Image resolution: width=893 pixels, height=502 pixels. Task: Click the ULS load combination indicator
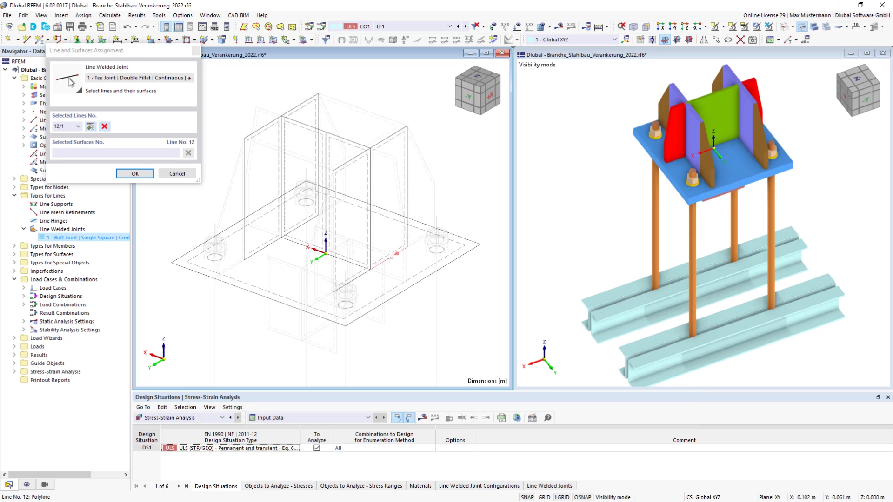click(x=349, y=26)
